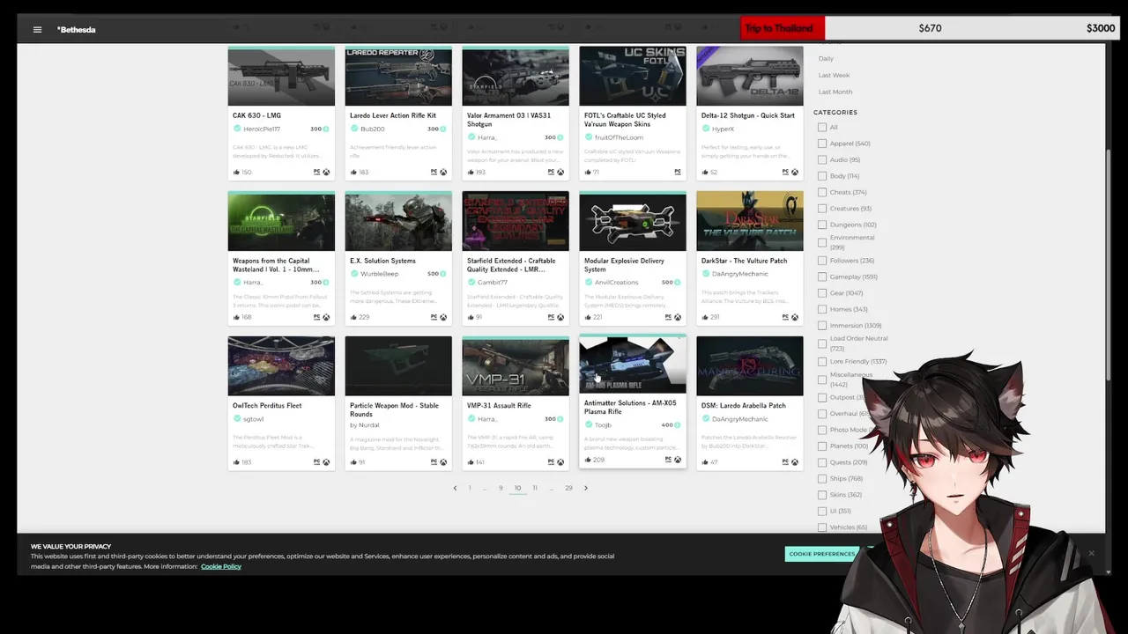Check the Followers (236) category
This screenshot has width=1128, height=634.
pos(822,261)
